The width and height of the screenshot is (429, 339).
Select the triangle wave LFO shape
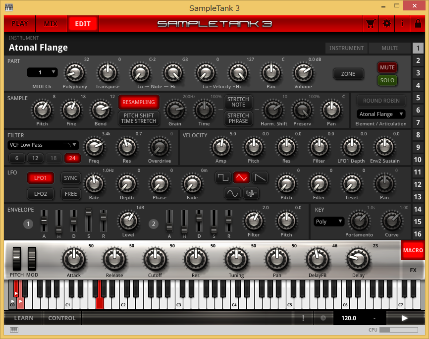click(x=241, y=178)
